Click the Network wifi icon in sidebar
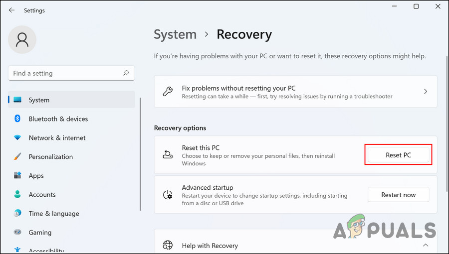 [x=17, y=138]
